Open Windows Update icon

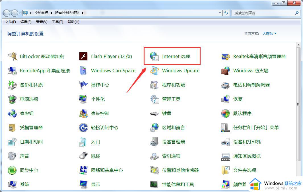154,71
